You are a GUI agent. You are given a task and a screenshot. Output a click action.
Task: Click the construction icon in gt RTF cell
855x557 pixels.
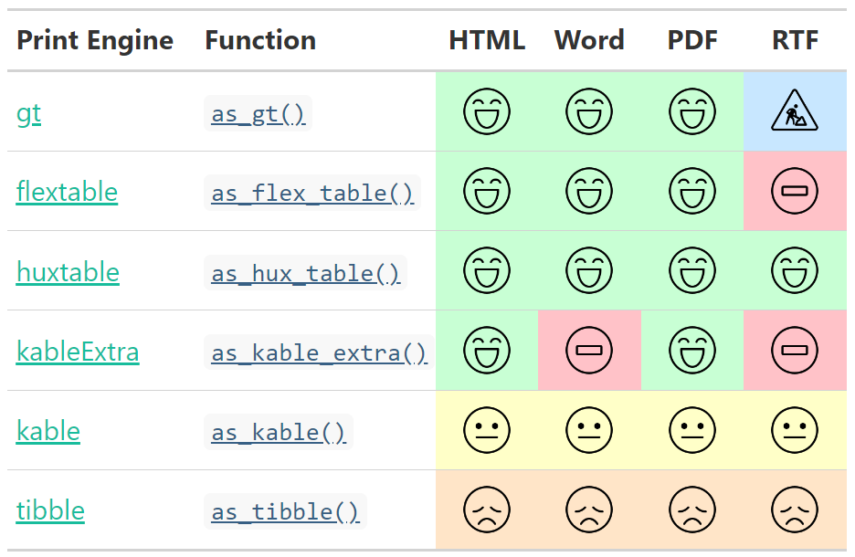click(x=794, y=112)
